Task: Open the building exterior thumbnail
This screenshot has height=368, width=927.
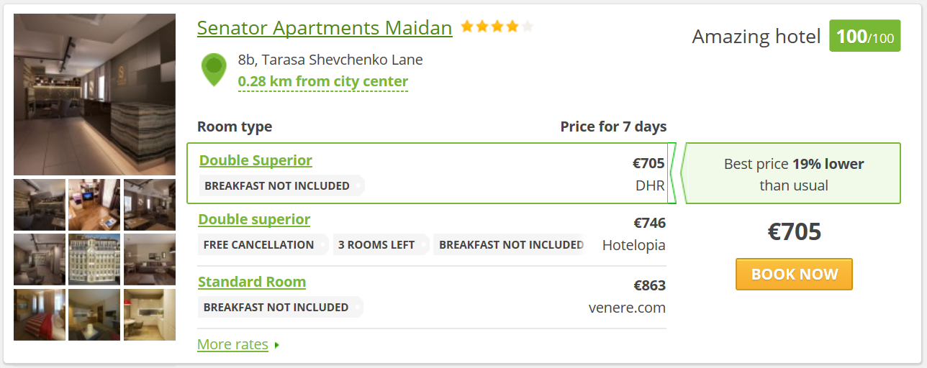Action: [x=94, y=259]
